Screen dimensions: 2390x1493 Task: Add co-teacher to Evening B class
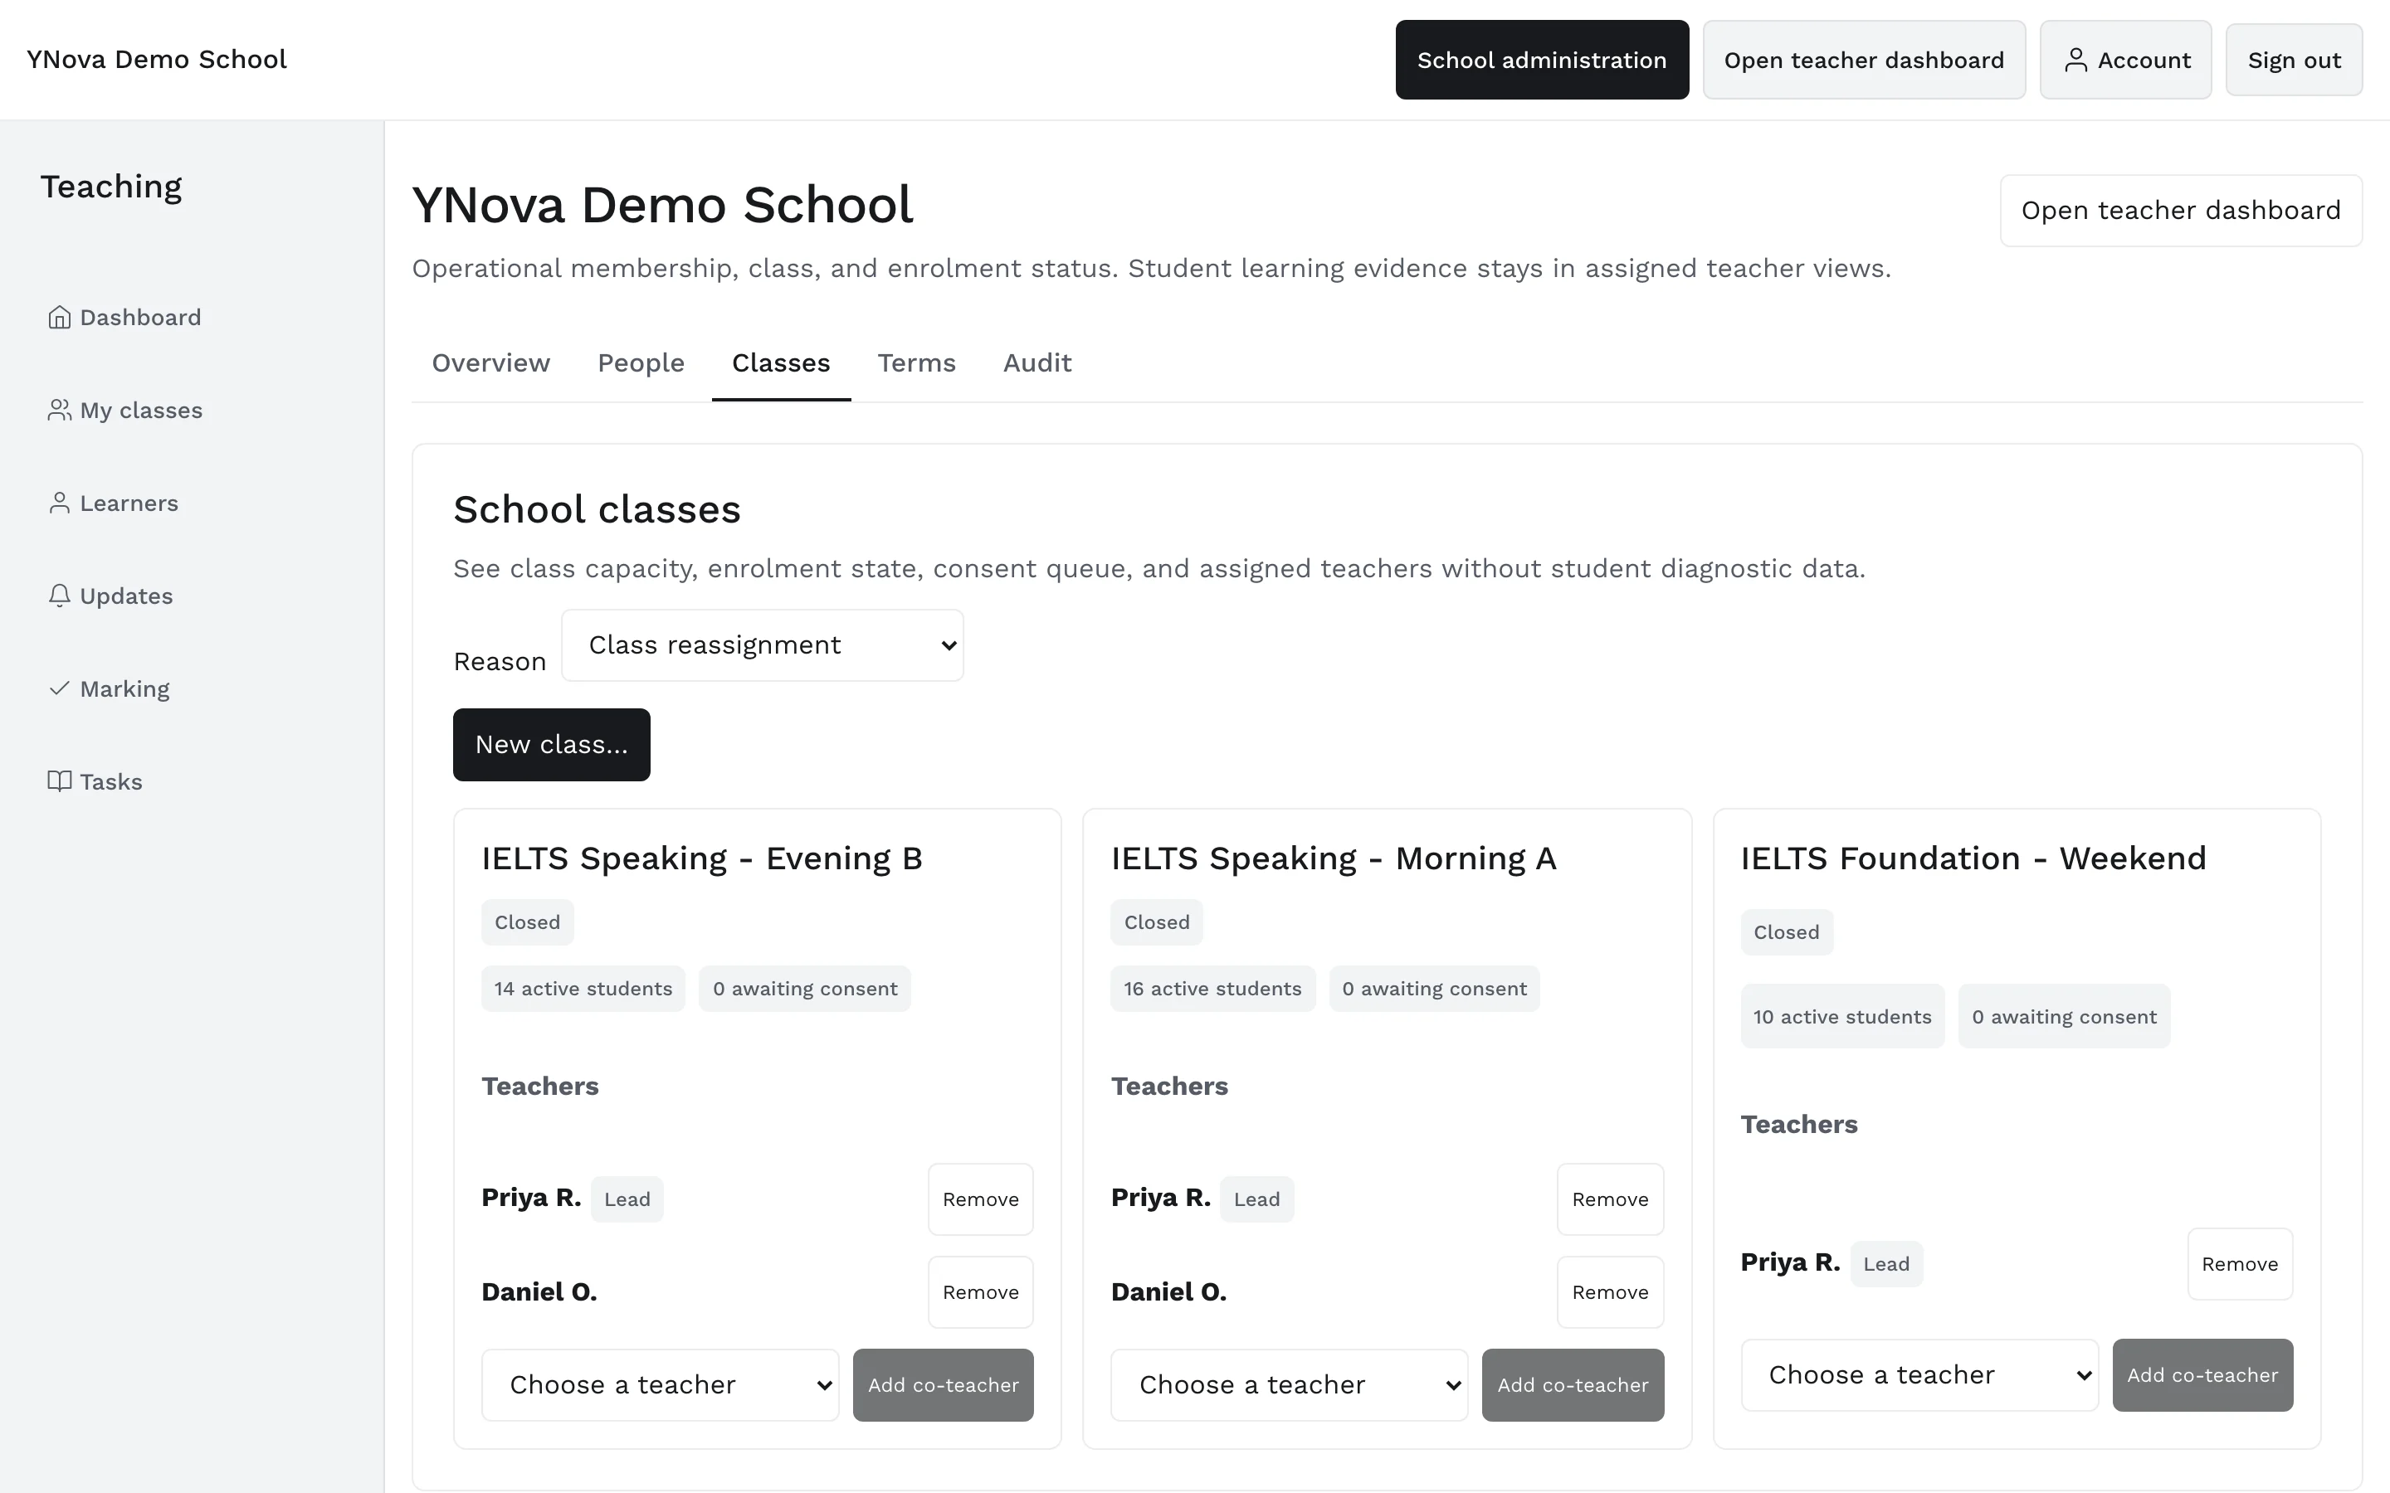coord(944,1384)
